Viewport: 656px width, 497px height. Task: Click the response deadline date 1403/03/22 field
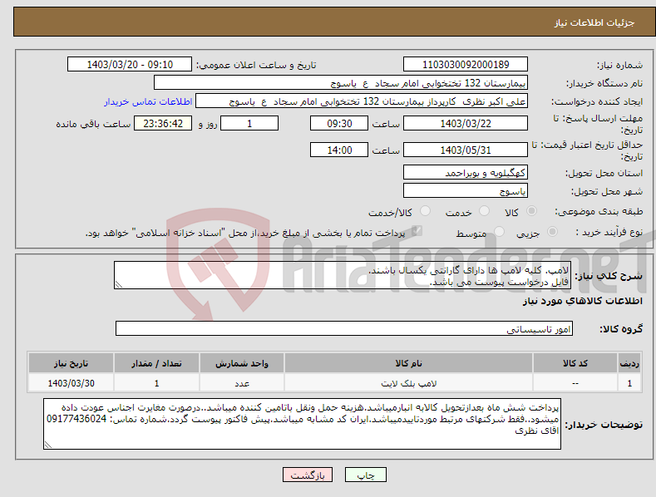tap(466, 123)
